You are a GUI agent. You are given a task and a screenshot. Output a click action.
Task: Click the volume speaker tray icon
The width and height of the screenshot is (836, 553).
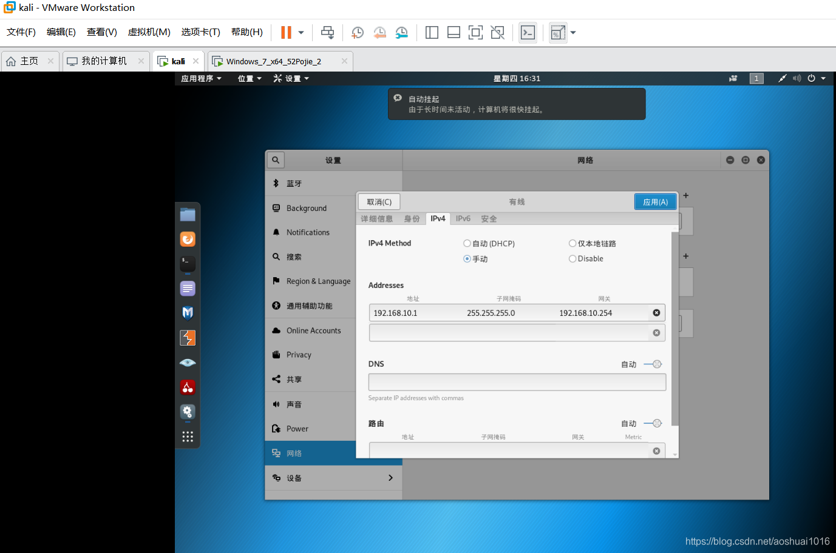coord(797,78)
